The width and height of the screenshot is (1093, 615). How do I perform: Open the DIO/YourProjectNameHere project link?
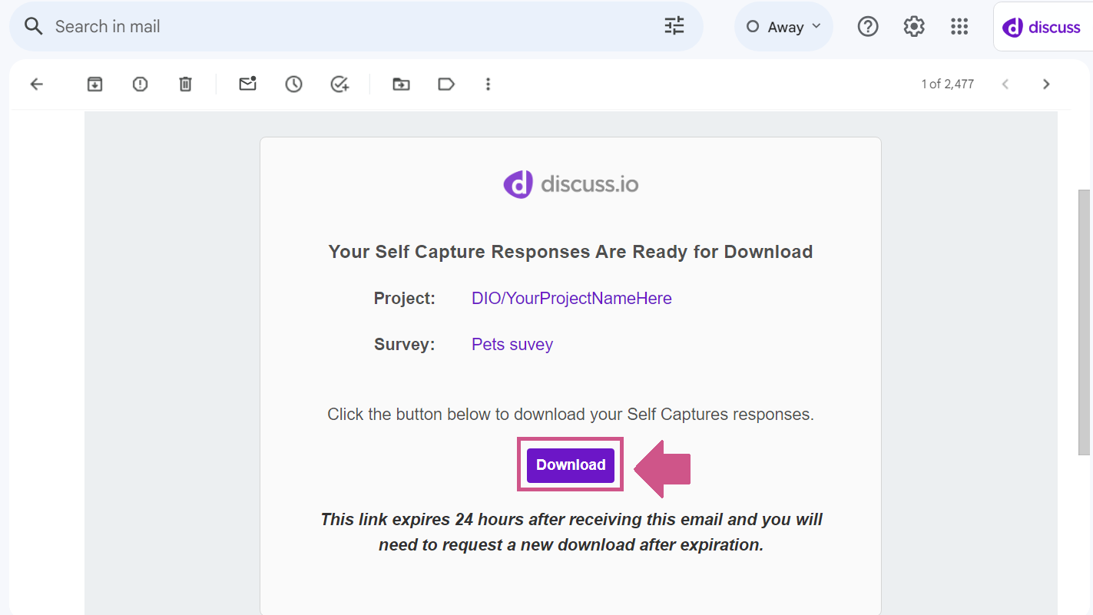click(571, 298)
